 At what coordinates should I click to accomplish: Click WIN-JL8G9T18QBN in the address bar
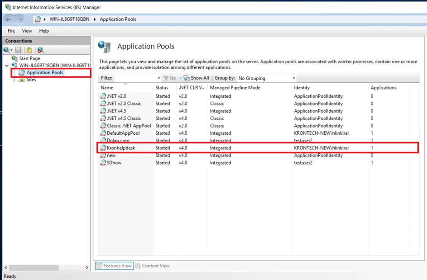coord(69,19)
